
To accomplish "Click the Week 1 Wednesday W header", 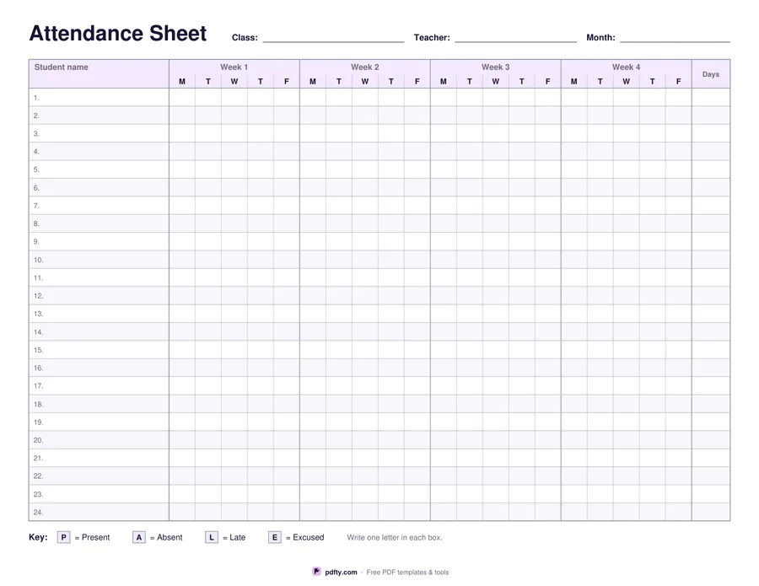I will click(234, 81).
